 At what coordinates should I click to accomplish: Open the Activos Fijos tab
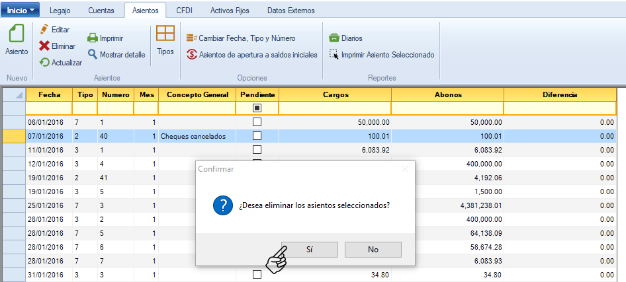(231, 11)
